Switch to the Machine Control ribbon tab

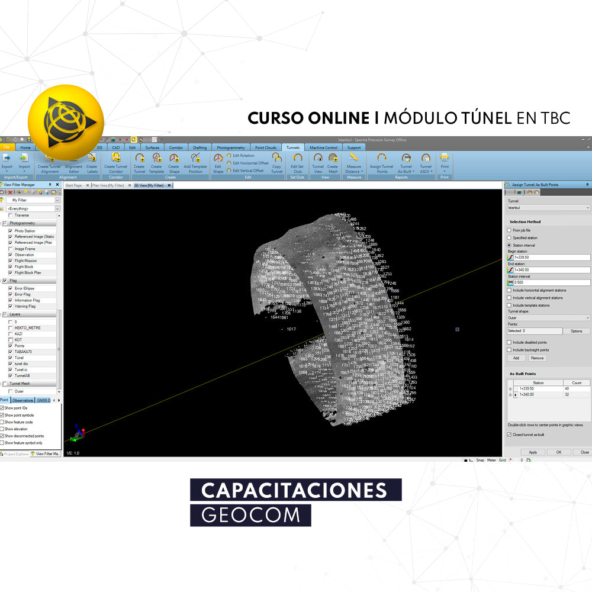(323, 147)
